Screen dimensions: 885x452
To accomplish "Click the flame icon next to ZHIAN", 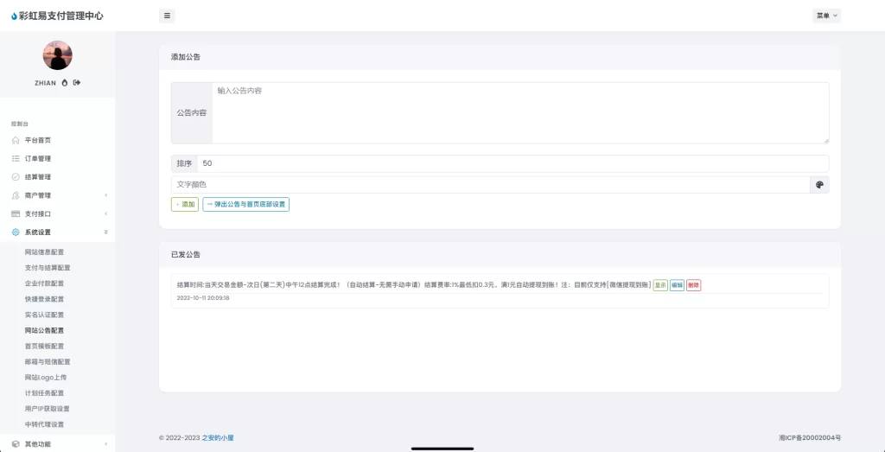I will [65, 83].
